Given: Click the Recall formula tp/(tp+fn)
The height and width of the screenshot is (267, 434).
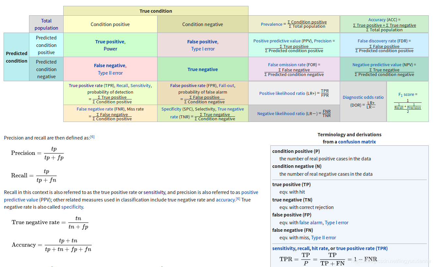Looking at the screenshot, I should click(34, 175).
